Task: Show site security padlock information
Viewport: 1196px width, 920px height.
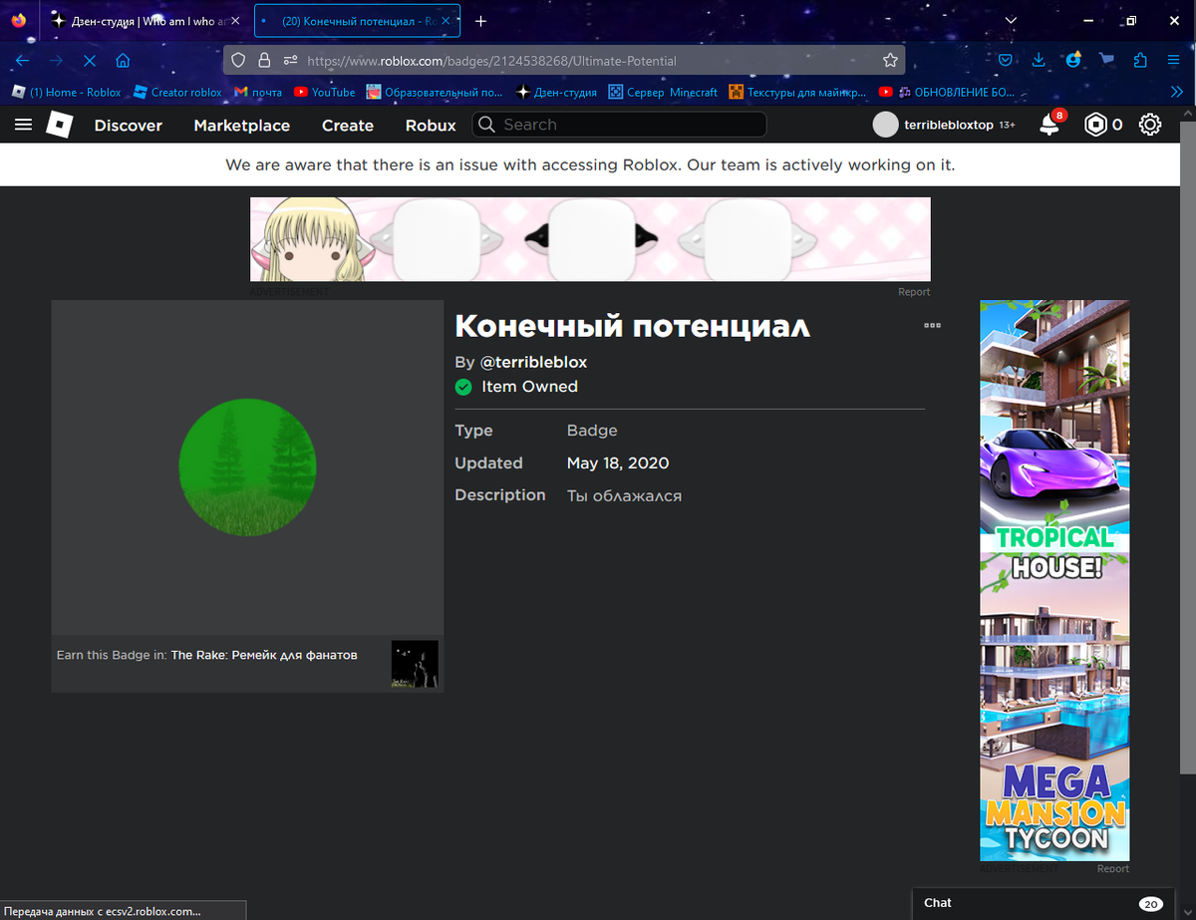Action: click(x=264, y=61)
